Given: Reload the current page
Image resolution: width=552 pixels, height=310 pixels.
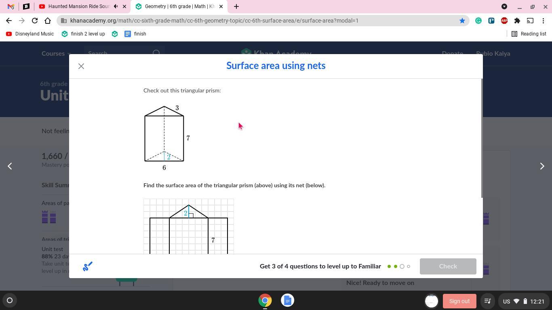Looking at the screenshot, I should tap(35, 21).
